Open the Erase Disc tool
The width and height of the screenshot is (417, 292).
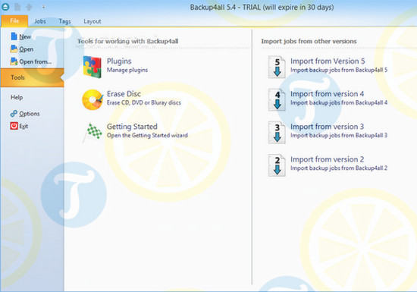pyautogui.click(x=124, y=94)
